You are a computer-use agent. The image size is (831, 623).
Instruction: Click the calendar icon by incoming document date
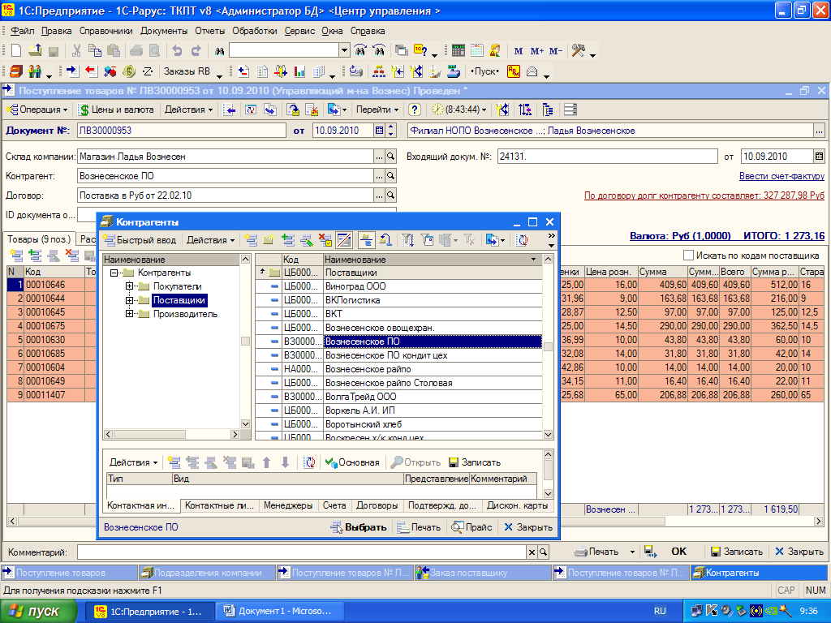click(820, 157)
